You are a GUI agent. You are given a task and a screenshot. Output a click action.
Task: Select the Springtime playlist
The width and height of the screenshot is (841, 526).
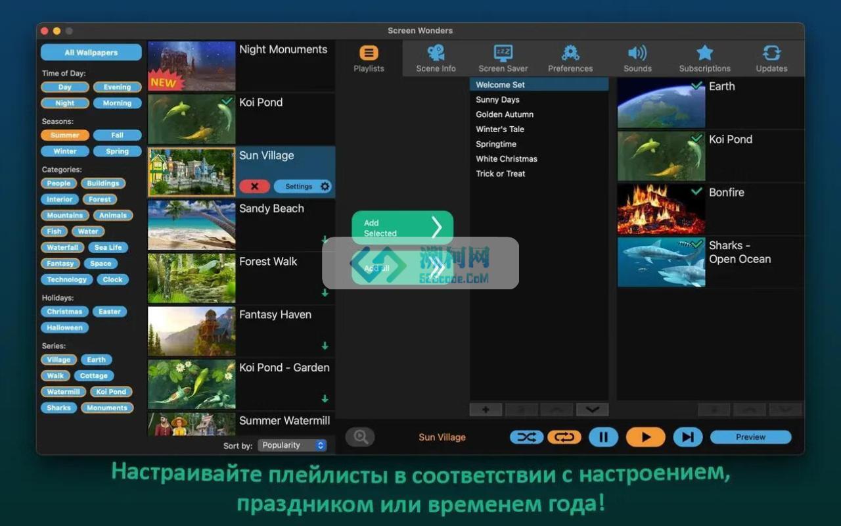coord(539,143)
